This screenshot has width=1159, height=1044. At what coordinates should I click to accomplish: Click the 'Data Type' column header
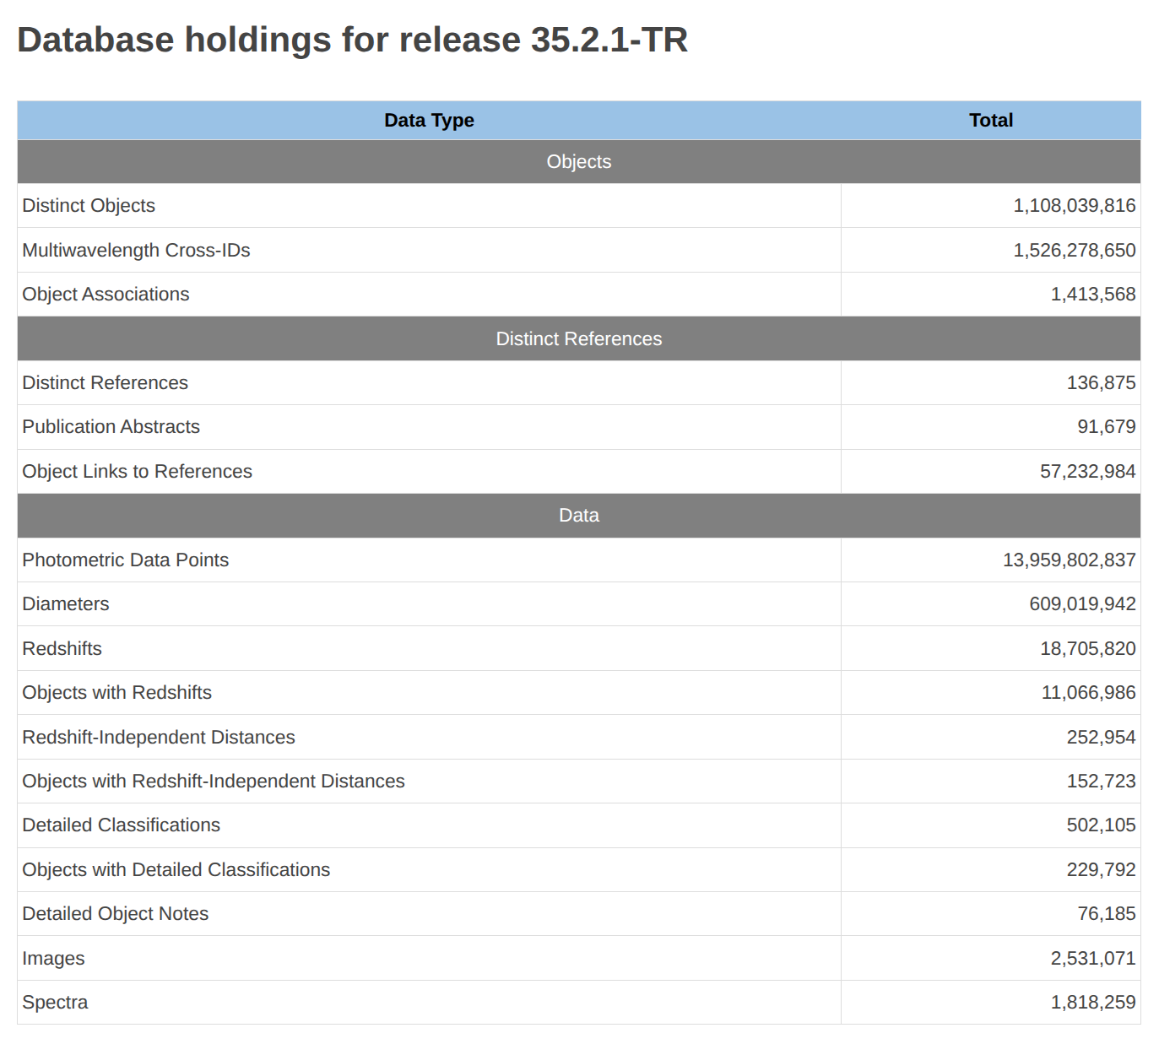point(429,121)
